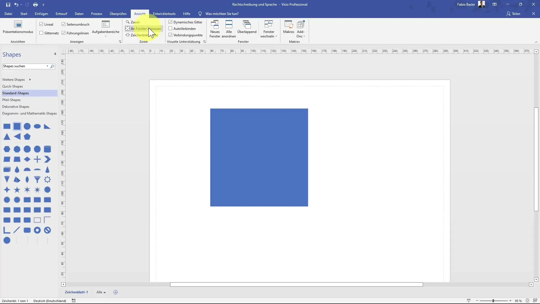The image size is (540, 304).
Task: Open the undo history dropdown arrow
Action: coord(21,5)
